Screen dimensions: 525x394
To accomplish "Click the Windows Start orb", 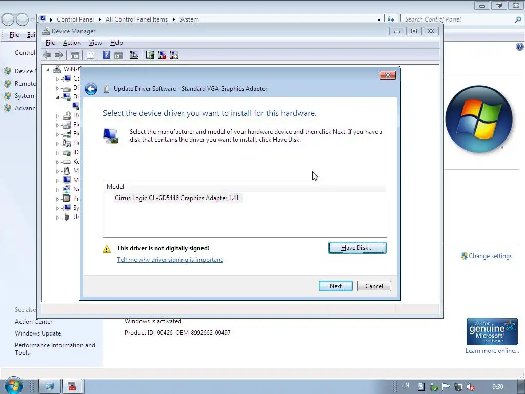I will pyautogui.click(x=13, y=385).
